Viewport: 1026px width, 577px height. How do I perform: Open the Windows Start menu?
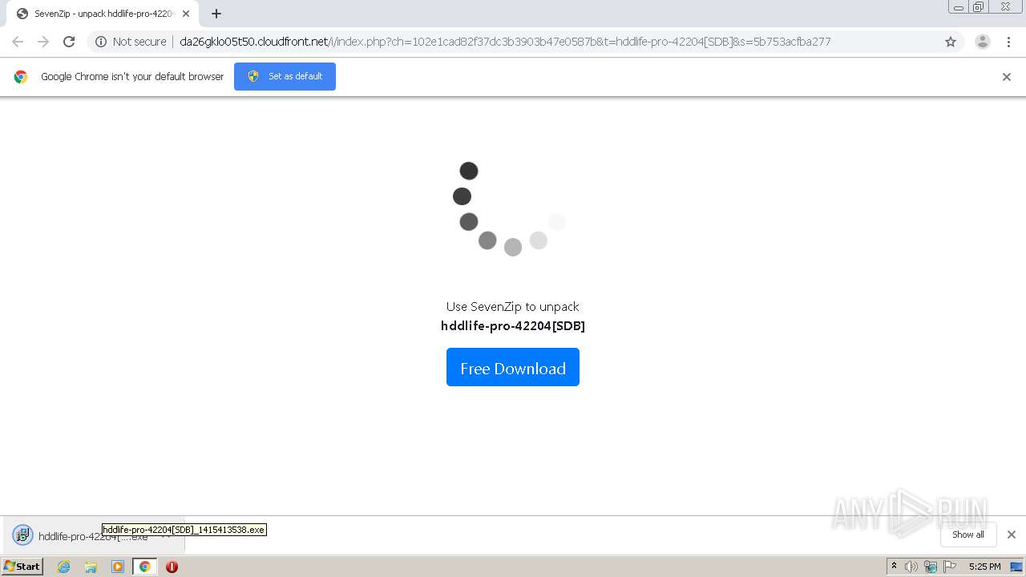(22, 567)
